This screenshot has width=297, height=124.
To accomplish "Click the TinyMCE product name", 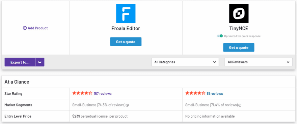I will (x=239, y=29).
